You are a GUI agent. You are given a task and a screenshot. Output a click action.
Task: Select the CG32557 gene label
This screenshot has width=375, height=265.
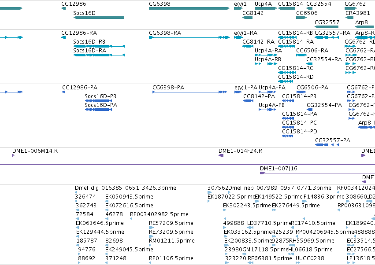[x=327, y=22]
